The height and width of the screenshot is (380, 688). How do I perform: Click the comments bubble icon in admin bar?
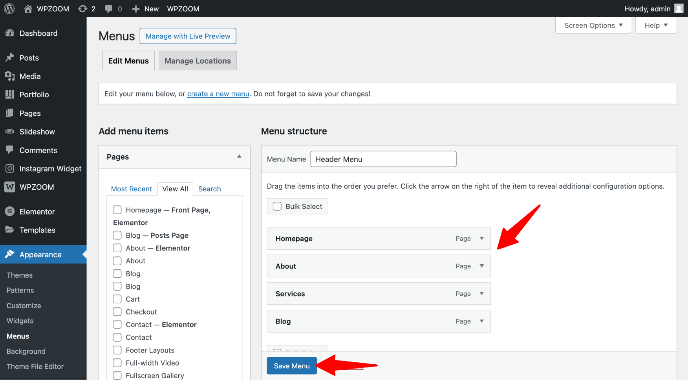pos(109,9)
